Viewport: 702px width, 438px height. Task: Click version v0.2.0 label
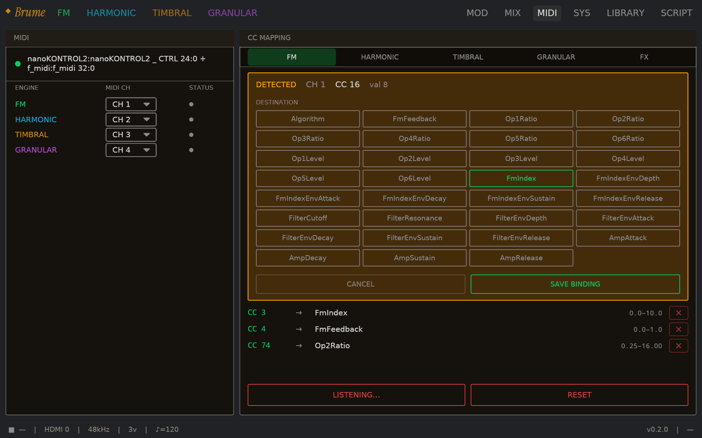[x=657, y=430]
